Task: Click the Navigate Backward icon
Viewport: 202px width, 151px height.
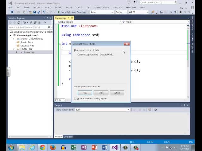Action: (12, 12)
